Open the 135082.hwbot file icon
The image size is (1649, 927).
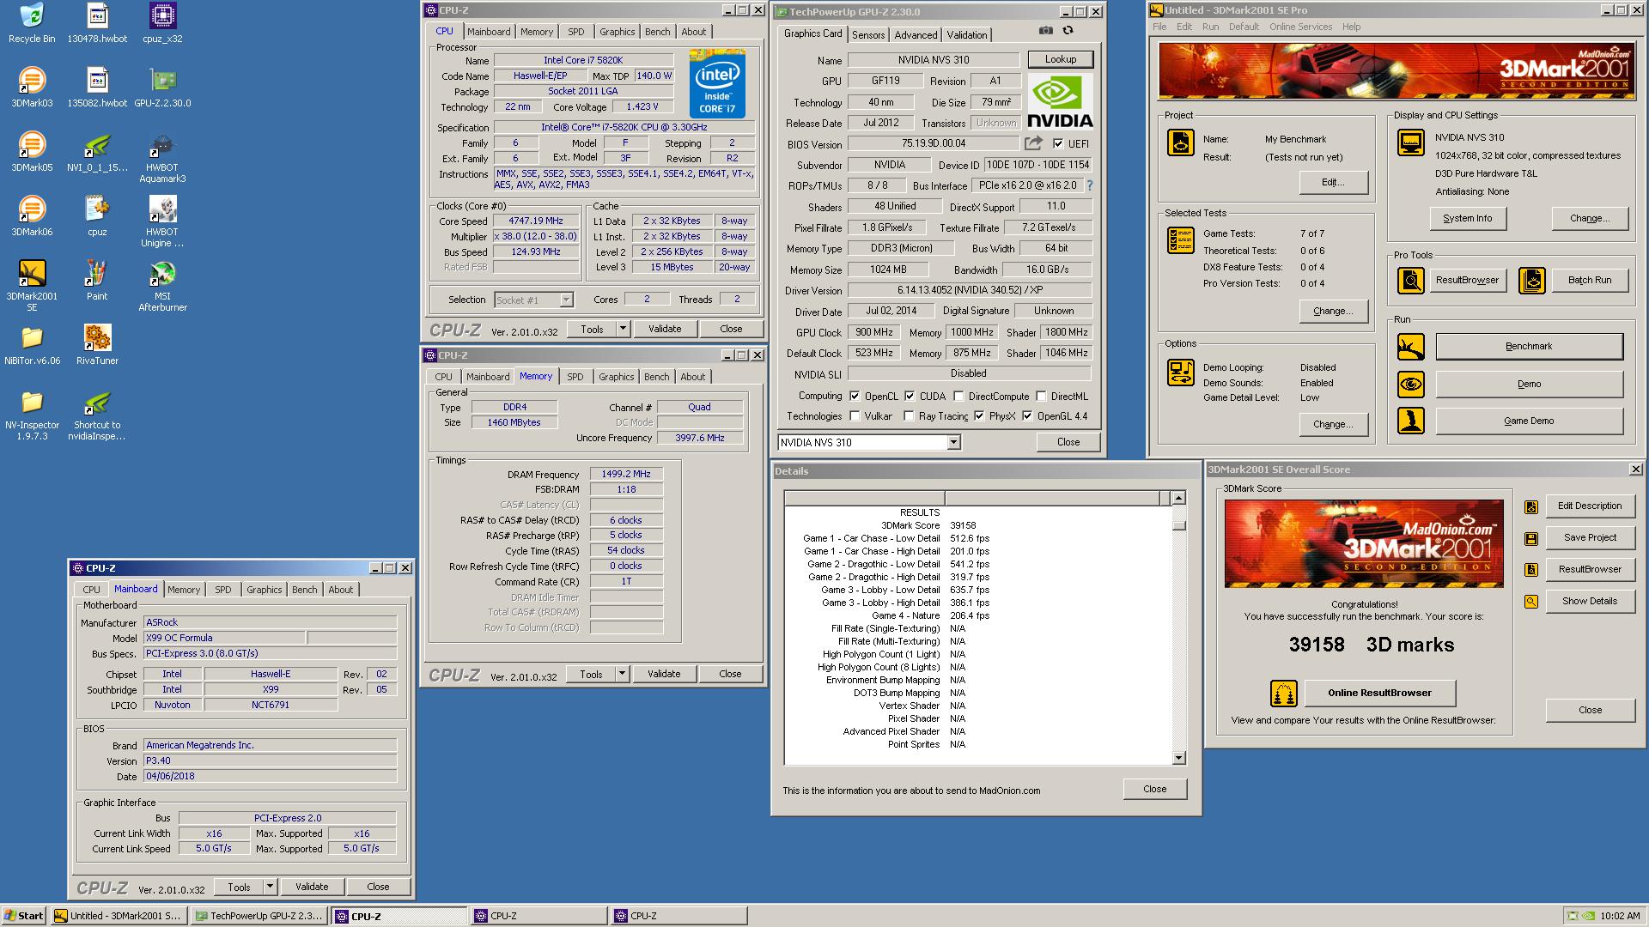tap(97, 88)
